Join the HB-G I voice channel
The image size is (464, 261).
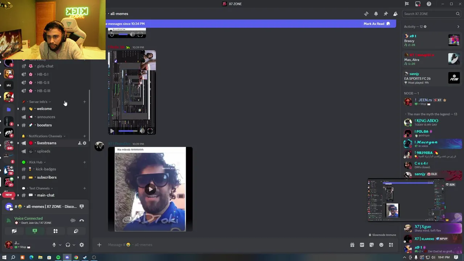point(54,74)
